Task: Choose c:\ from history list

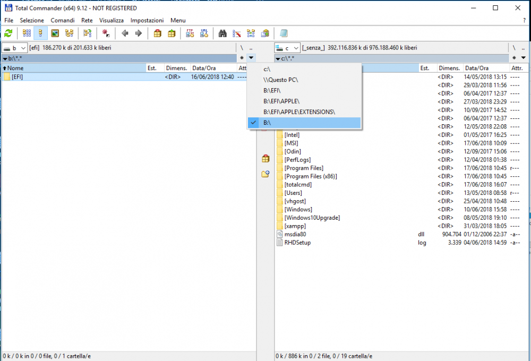Action: 304,69
